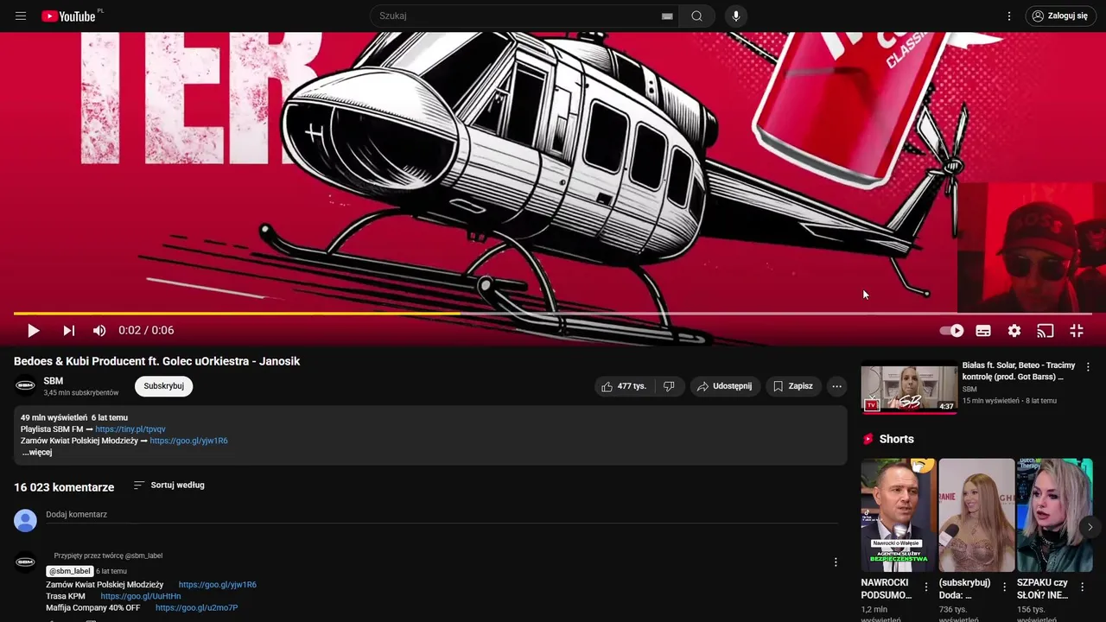The height and width of the screenshot is (622, 1106).
Task: Subscribe with Subskrybuj button
Action: pyautogui.click(x=164, y=386)
